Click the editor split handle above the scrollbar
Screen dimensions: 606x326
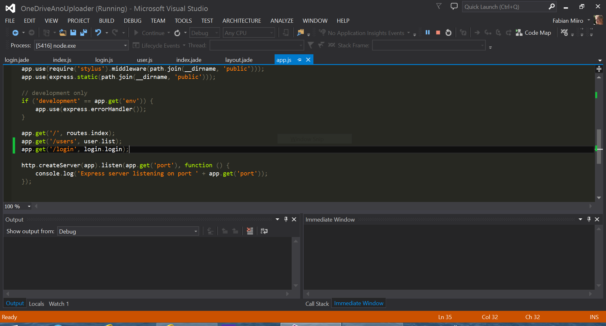pyautogui.click(x=599, y=69)
